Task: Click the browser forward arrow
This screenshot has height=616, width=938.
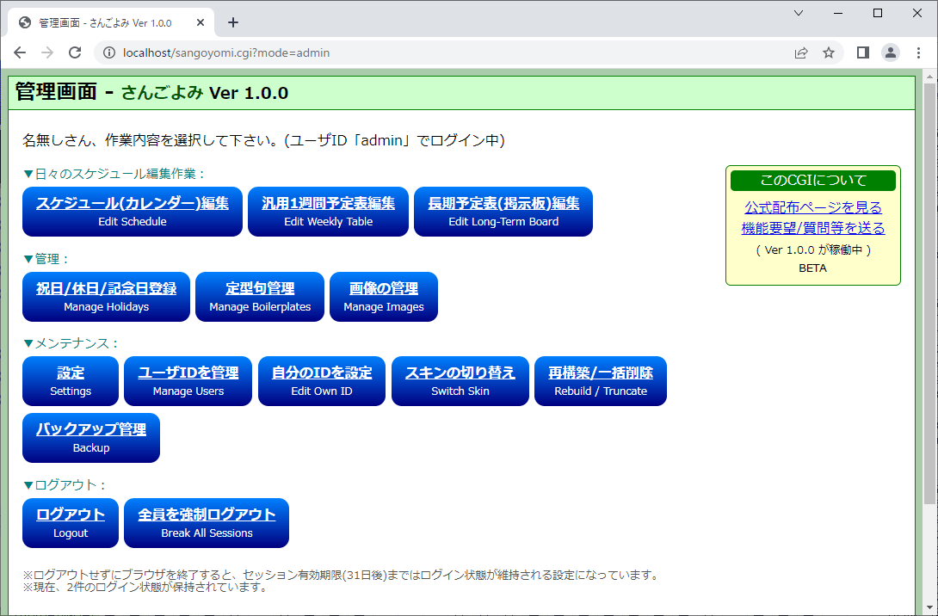Action: pos(47,52)
